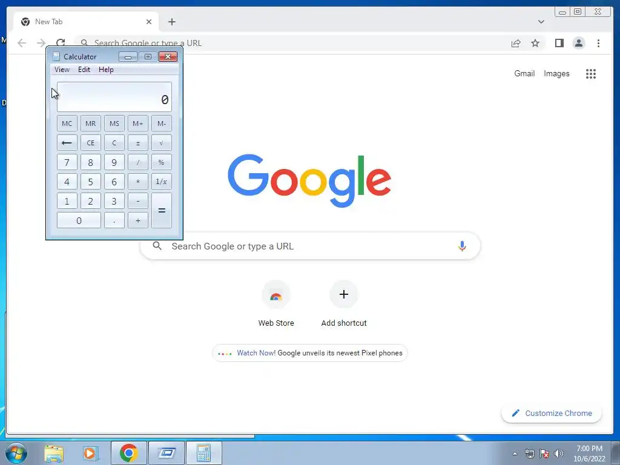Click the divide button in Calculator
620x465 pixels.
(x=138, y=162)
